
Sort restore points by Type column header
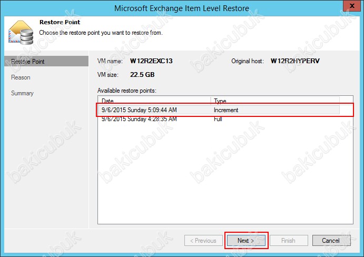pos(275,101)
